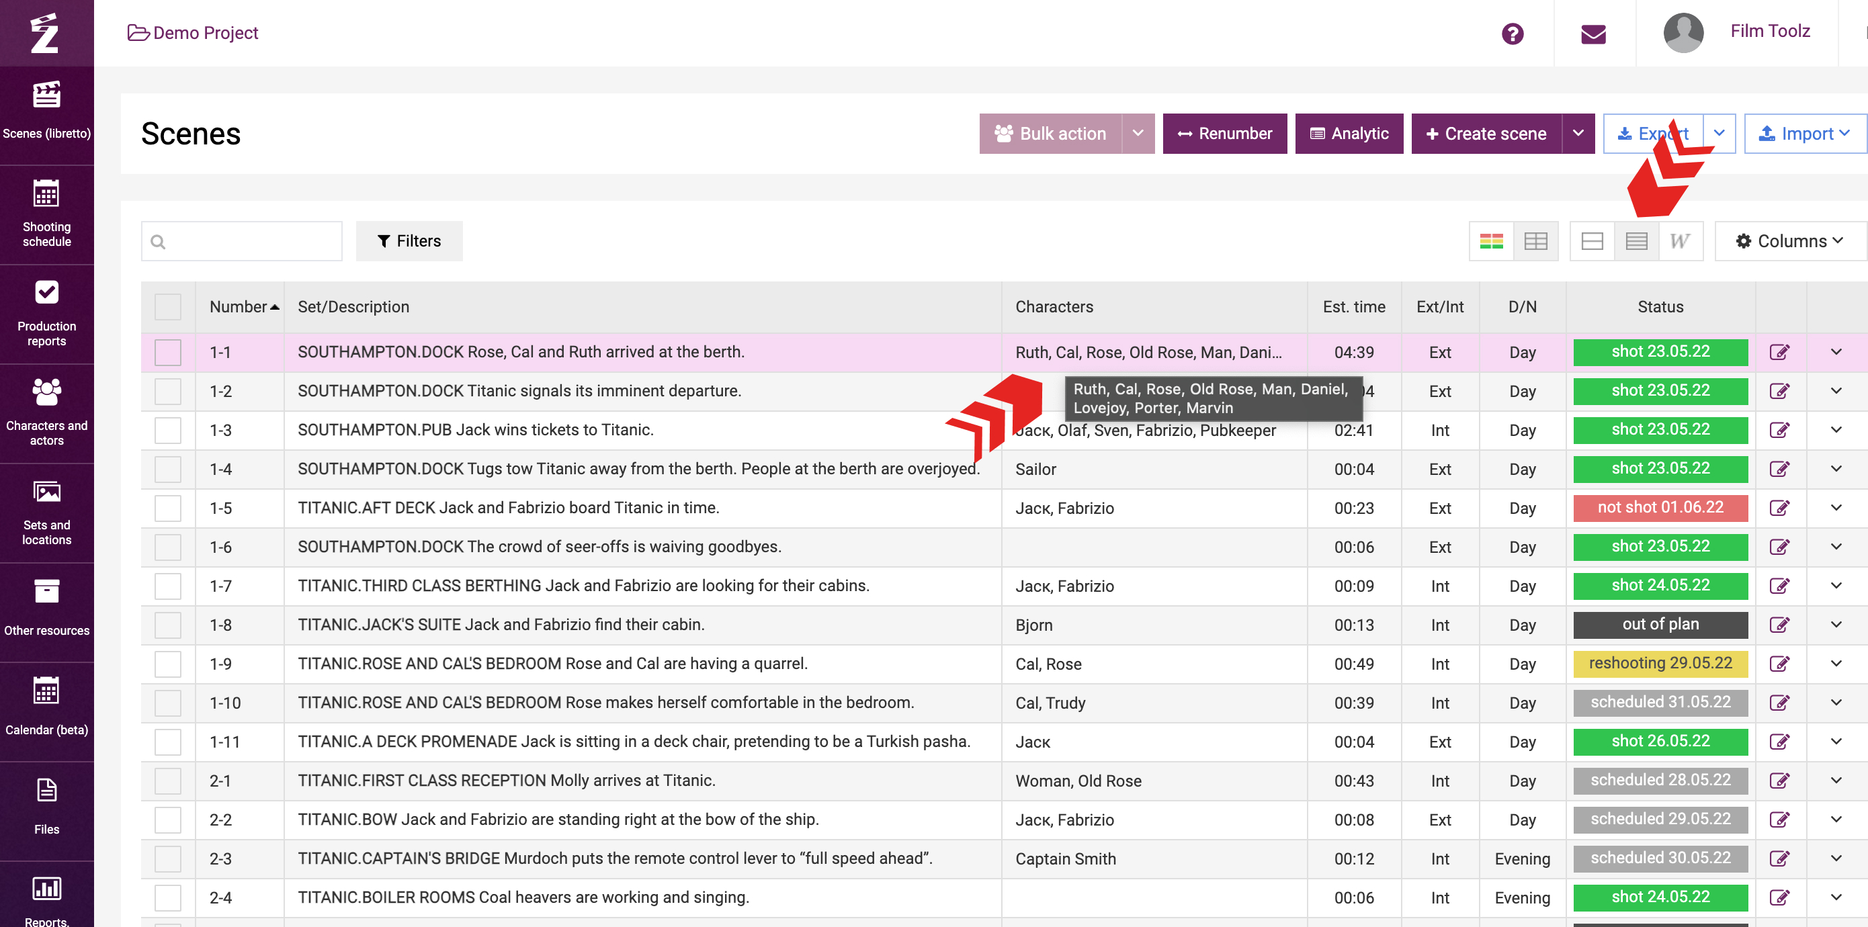Edit scene 1-2 with the pencil icon
The image size is (1868, 927).
1779,392
